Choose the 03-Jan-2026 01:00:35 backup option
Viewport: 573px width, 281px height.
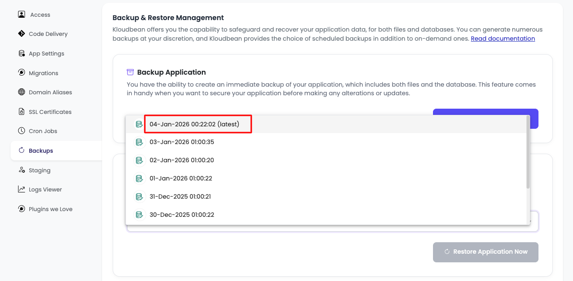(x=182, y=142)
